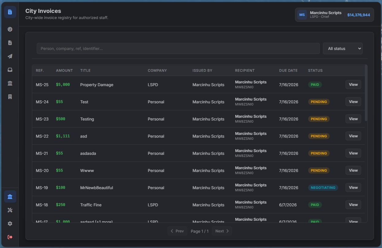Click the Page 1 / 1 indicator
The width and height of the screenshot is (382, 248).
pos(200,231)
